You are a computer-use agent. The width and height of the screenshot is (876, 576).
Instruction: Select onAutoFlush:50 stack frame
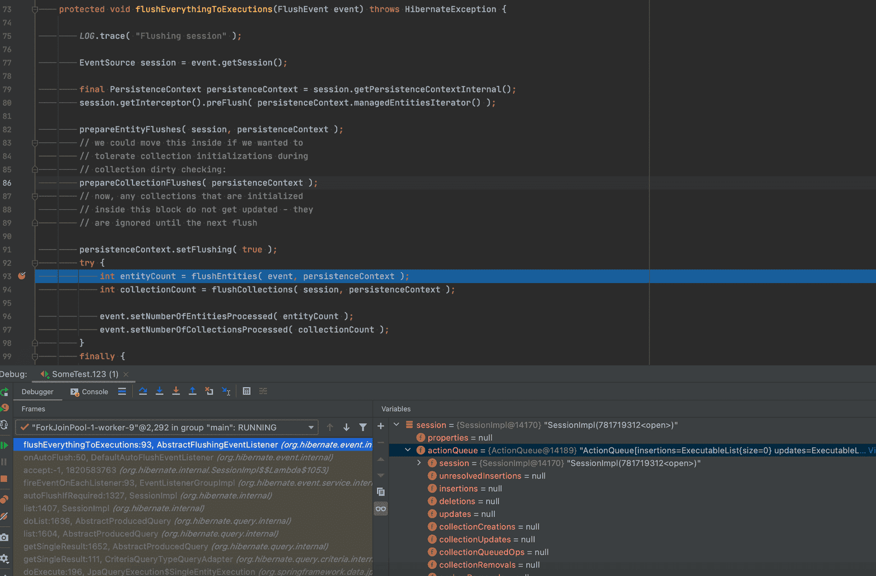193,457
